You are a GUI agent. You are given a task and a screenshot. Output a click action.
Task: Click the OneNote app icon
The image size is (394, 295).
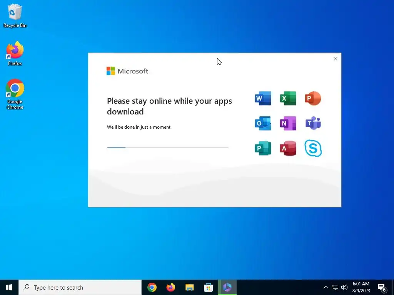point(288,123)
